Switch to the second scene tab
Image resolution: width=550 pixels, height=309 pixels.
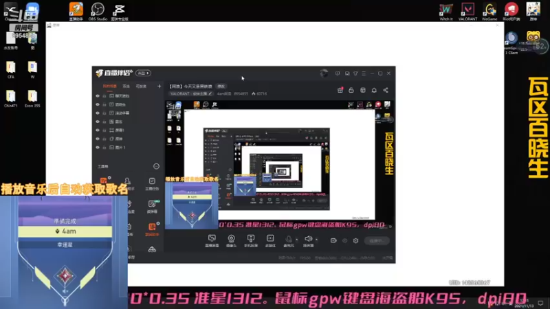(126, 87)
